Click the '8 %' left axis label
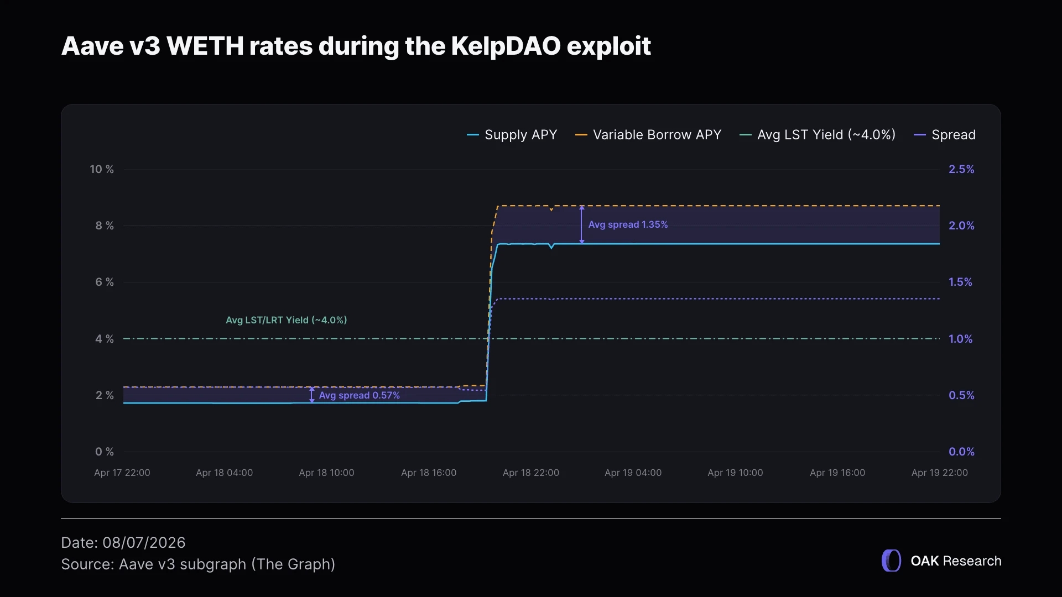1062x597 pixels. coord(105,226)
